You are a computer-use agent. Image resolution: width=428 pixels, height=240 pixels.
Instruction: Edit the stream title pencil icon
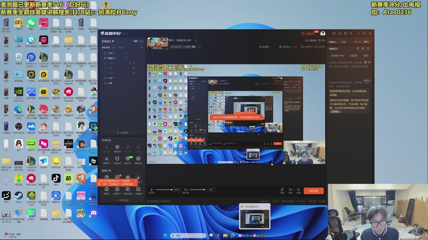pyautogui.click(x=196, y=41)
